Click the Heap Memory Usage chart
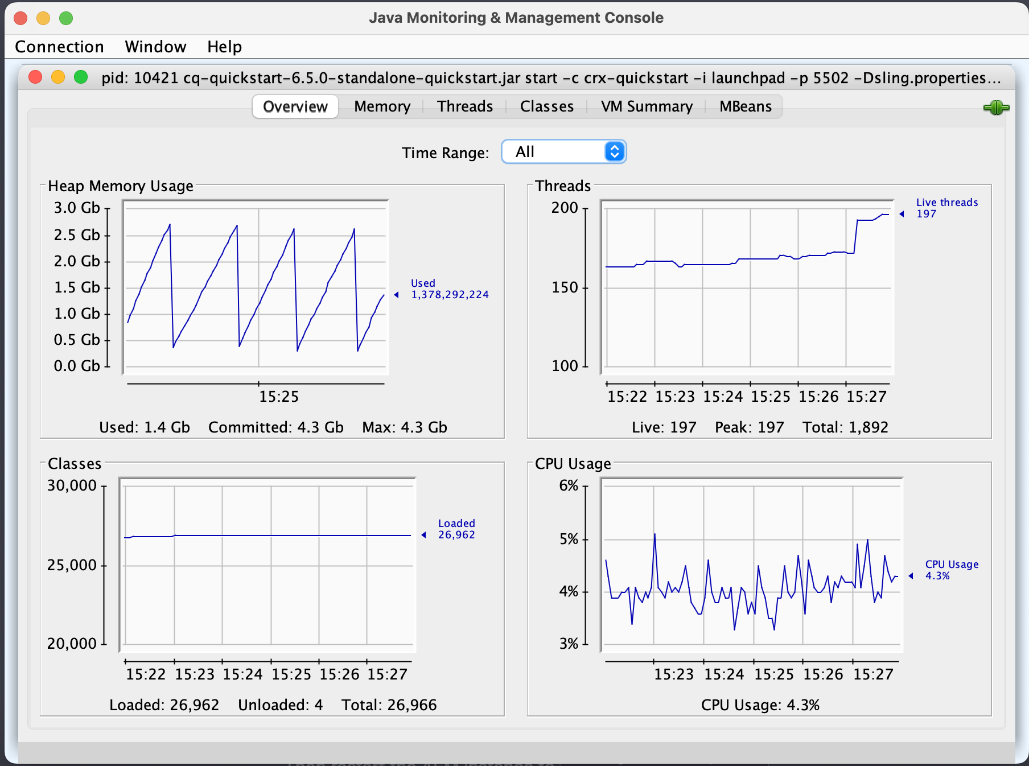Screen dimensions: 1029x766 click(x=255, y=287)
